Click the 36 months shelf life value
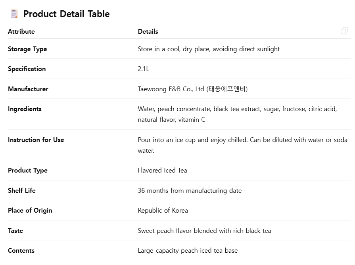Viewport: 355px width, 265px height. pyautogui.click(x=190, y=190)
